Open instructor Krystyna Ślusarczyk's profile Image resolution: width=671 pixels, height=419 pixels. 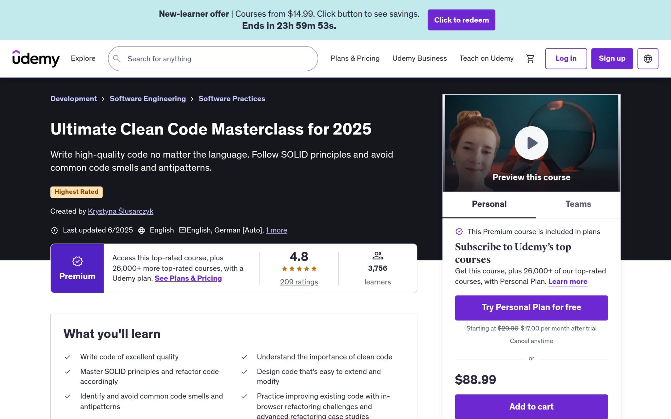(121, 211)
